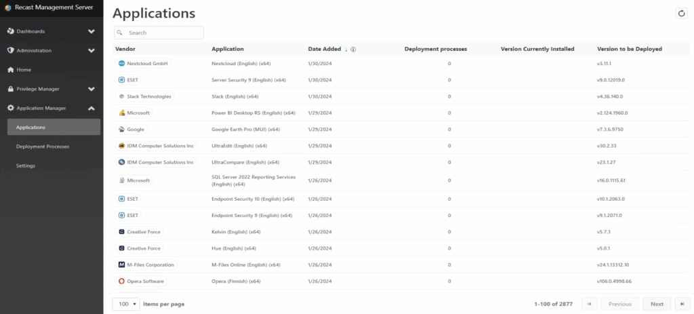This screenshot has height=314, width=694.
Task: Click the Home icon in sidebar
Action: [x=11, y=70]
